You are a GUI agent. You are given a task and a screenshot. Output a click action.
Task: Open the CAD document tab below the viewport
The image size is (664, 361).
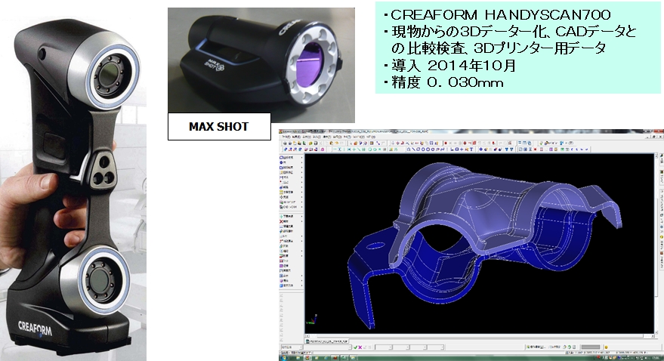click(327, 341)
